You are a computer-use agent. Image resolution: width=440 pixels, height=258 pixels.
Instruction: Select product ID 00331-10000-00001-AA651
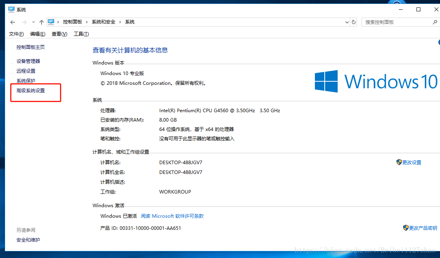(x=150, y=228)
